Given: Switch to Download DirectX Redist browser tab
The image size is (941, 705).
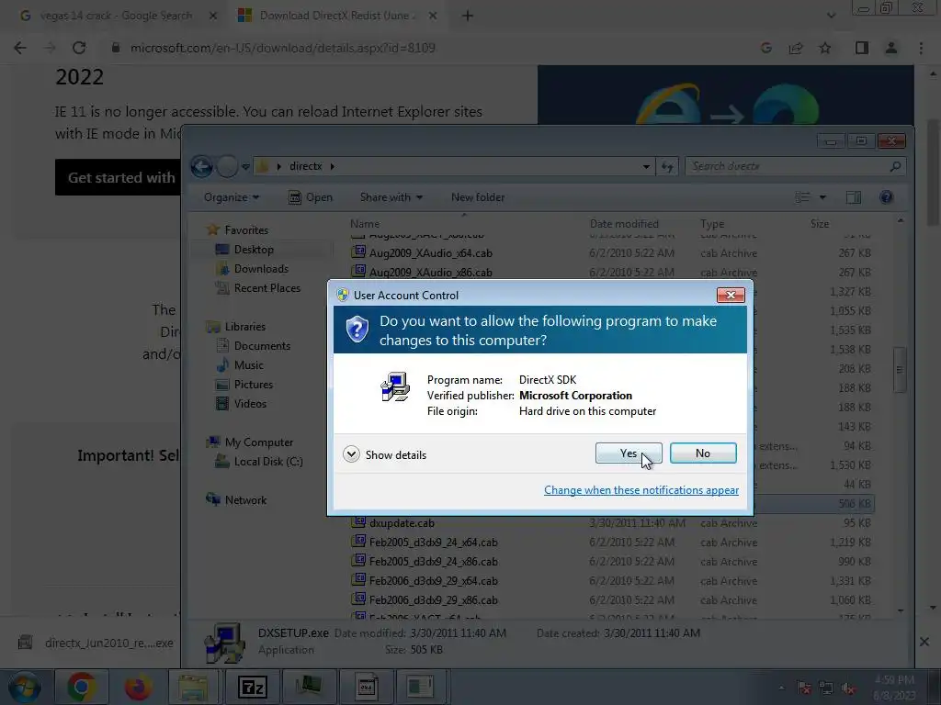Looking at the screenshot, I should pyautogui.click(x=337, y=16).
